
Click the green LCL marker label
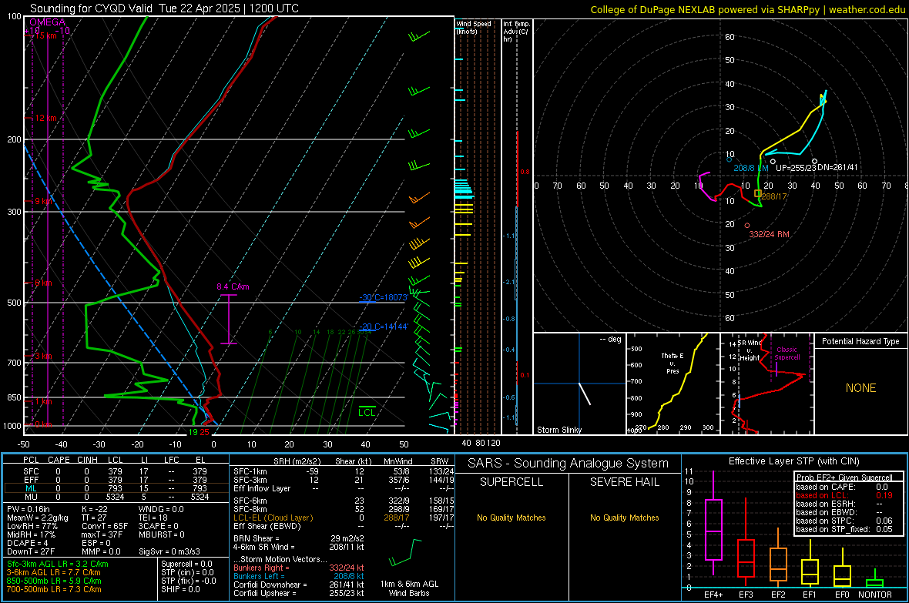367,412
